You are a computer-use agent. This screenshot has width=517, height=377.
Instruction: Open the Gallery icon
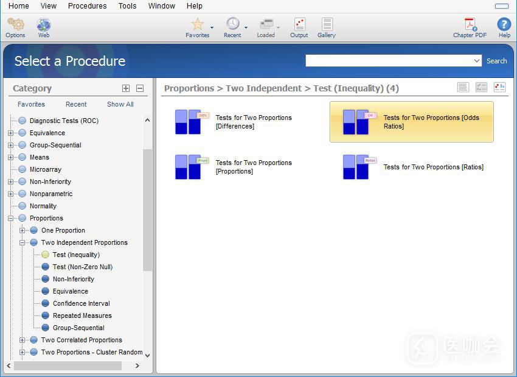(327, 24)
